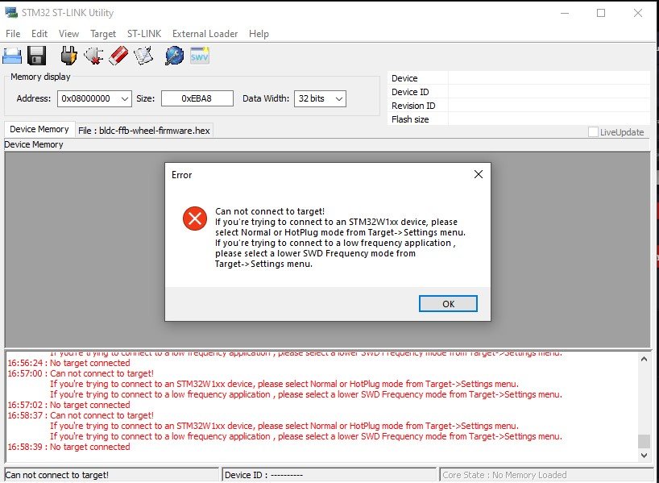
Task: Expand the Address dropdown
Action: tap(124, 98)
